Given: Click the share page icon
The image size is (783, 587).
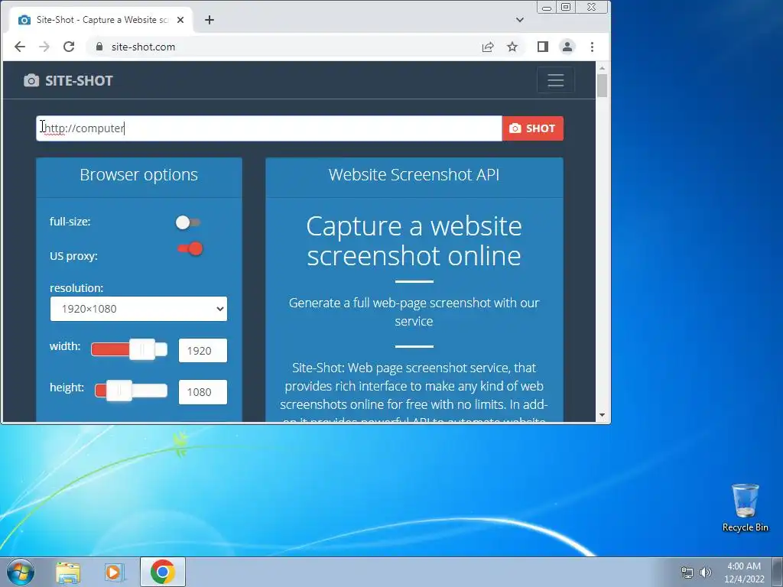Looking at the screenshot, I should [x=488, y=47].
